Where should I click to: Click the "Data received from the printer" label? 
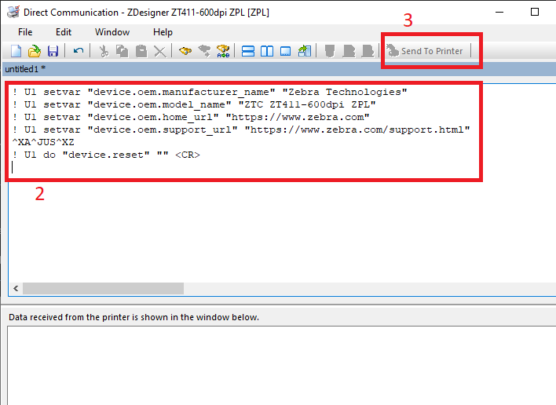coord(134,317)
